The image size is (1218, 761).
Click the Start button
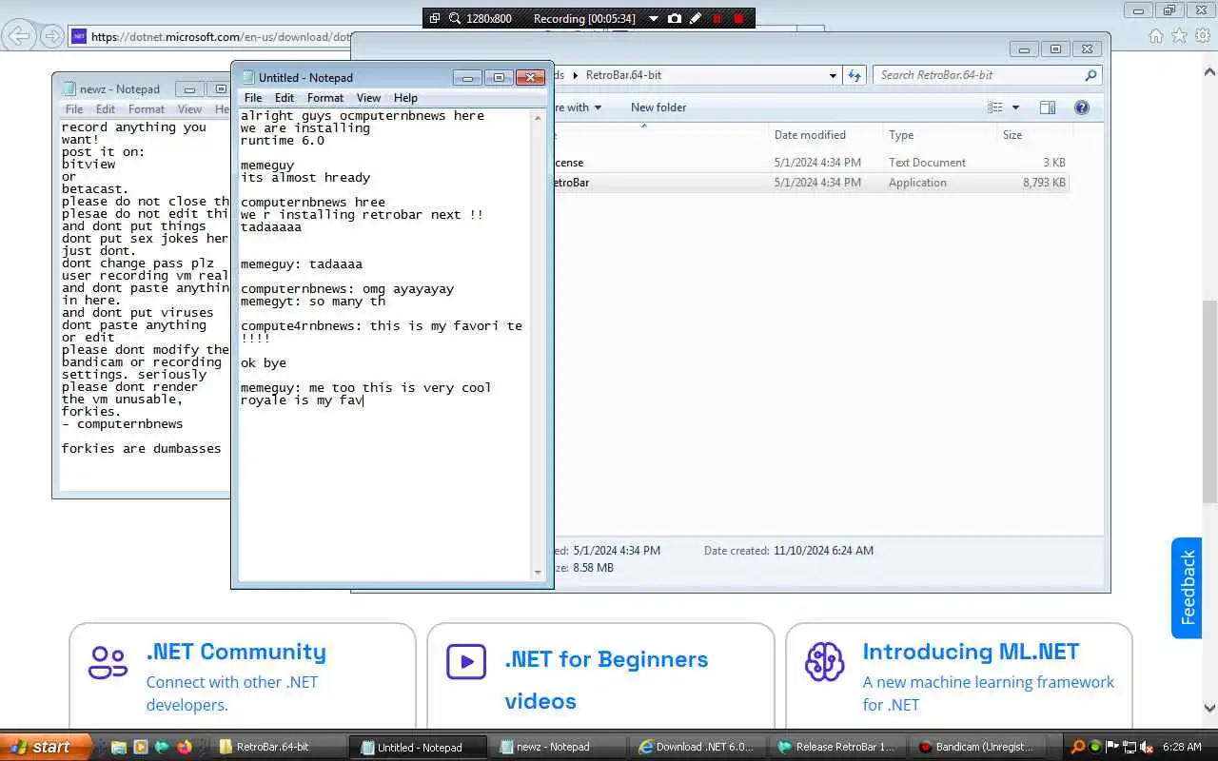46,747
